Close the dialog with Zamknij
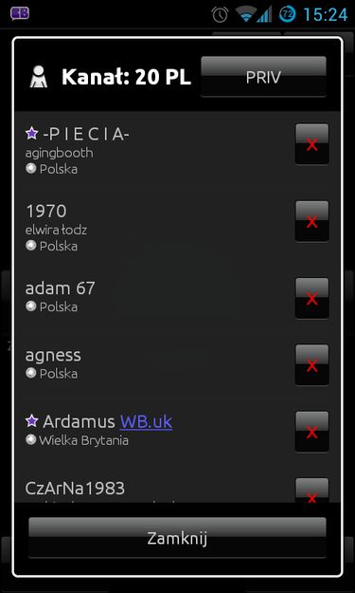 click(x=177, y=538)
